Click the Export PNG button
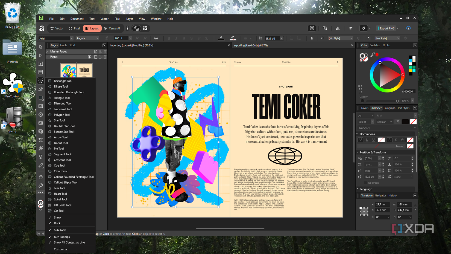Viewport: 451px width, 254px height. 387,28
